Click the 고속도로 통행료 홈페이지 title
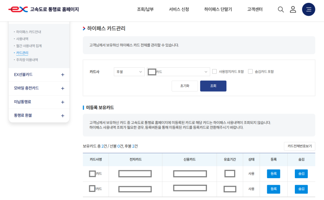Screen dimensions: 324x200 point(55,9)
